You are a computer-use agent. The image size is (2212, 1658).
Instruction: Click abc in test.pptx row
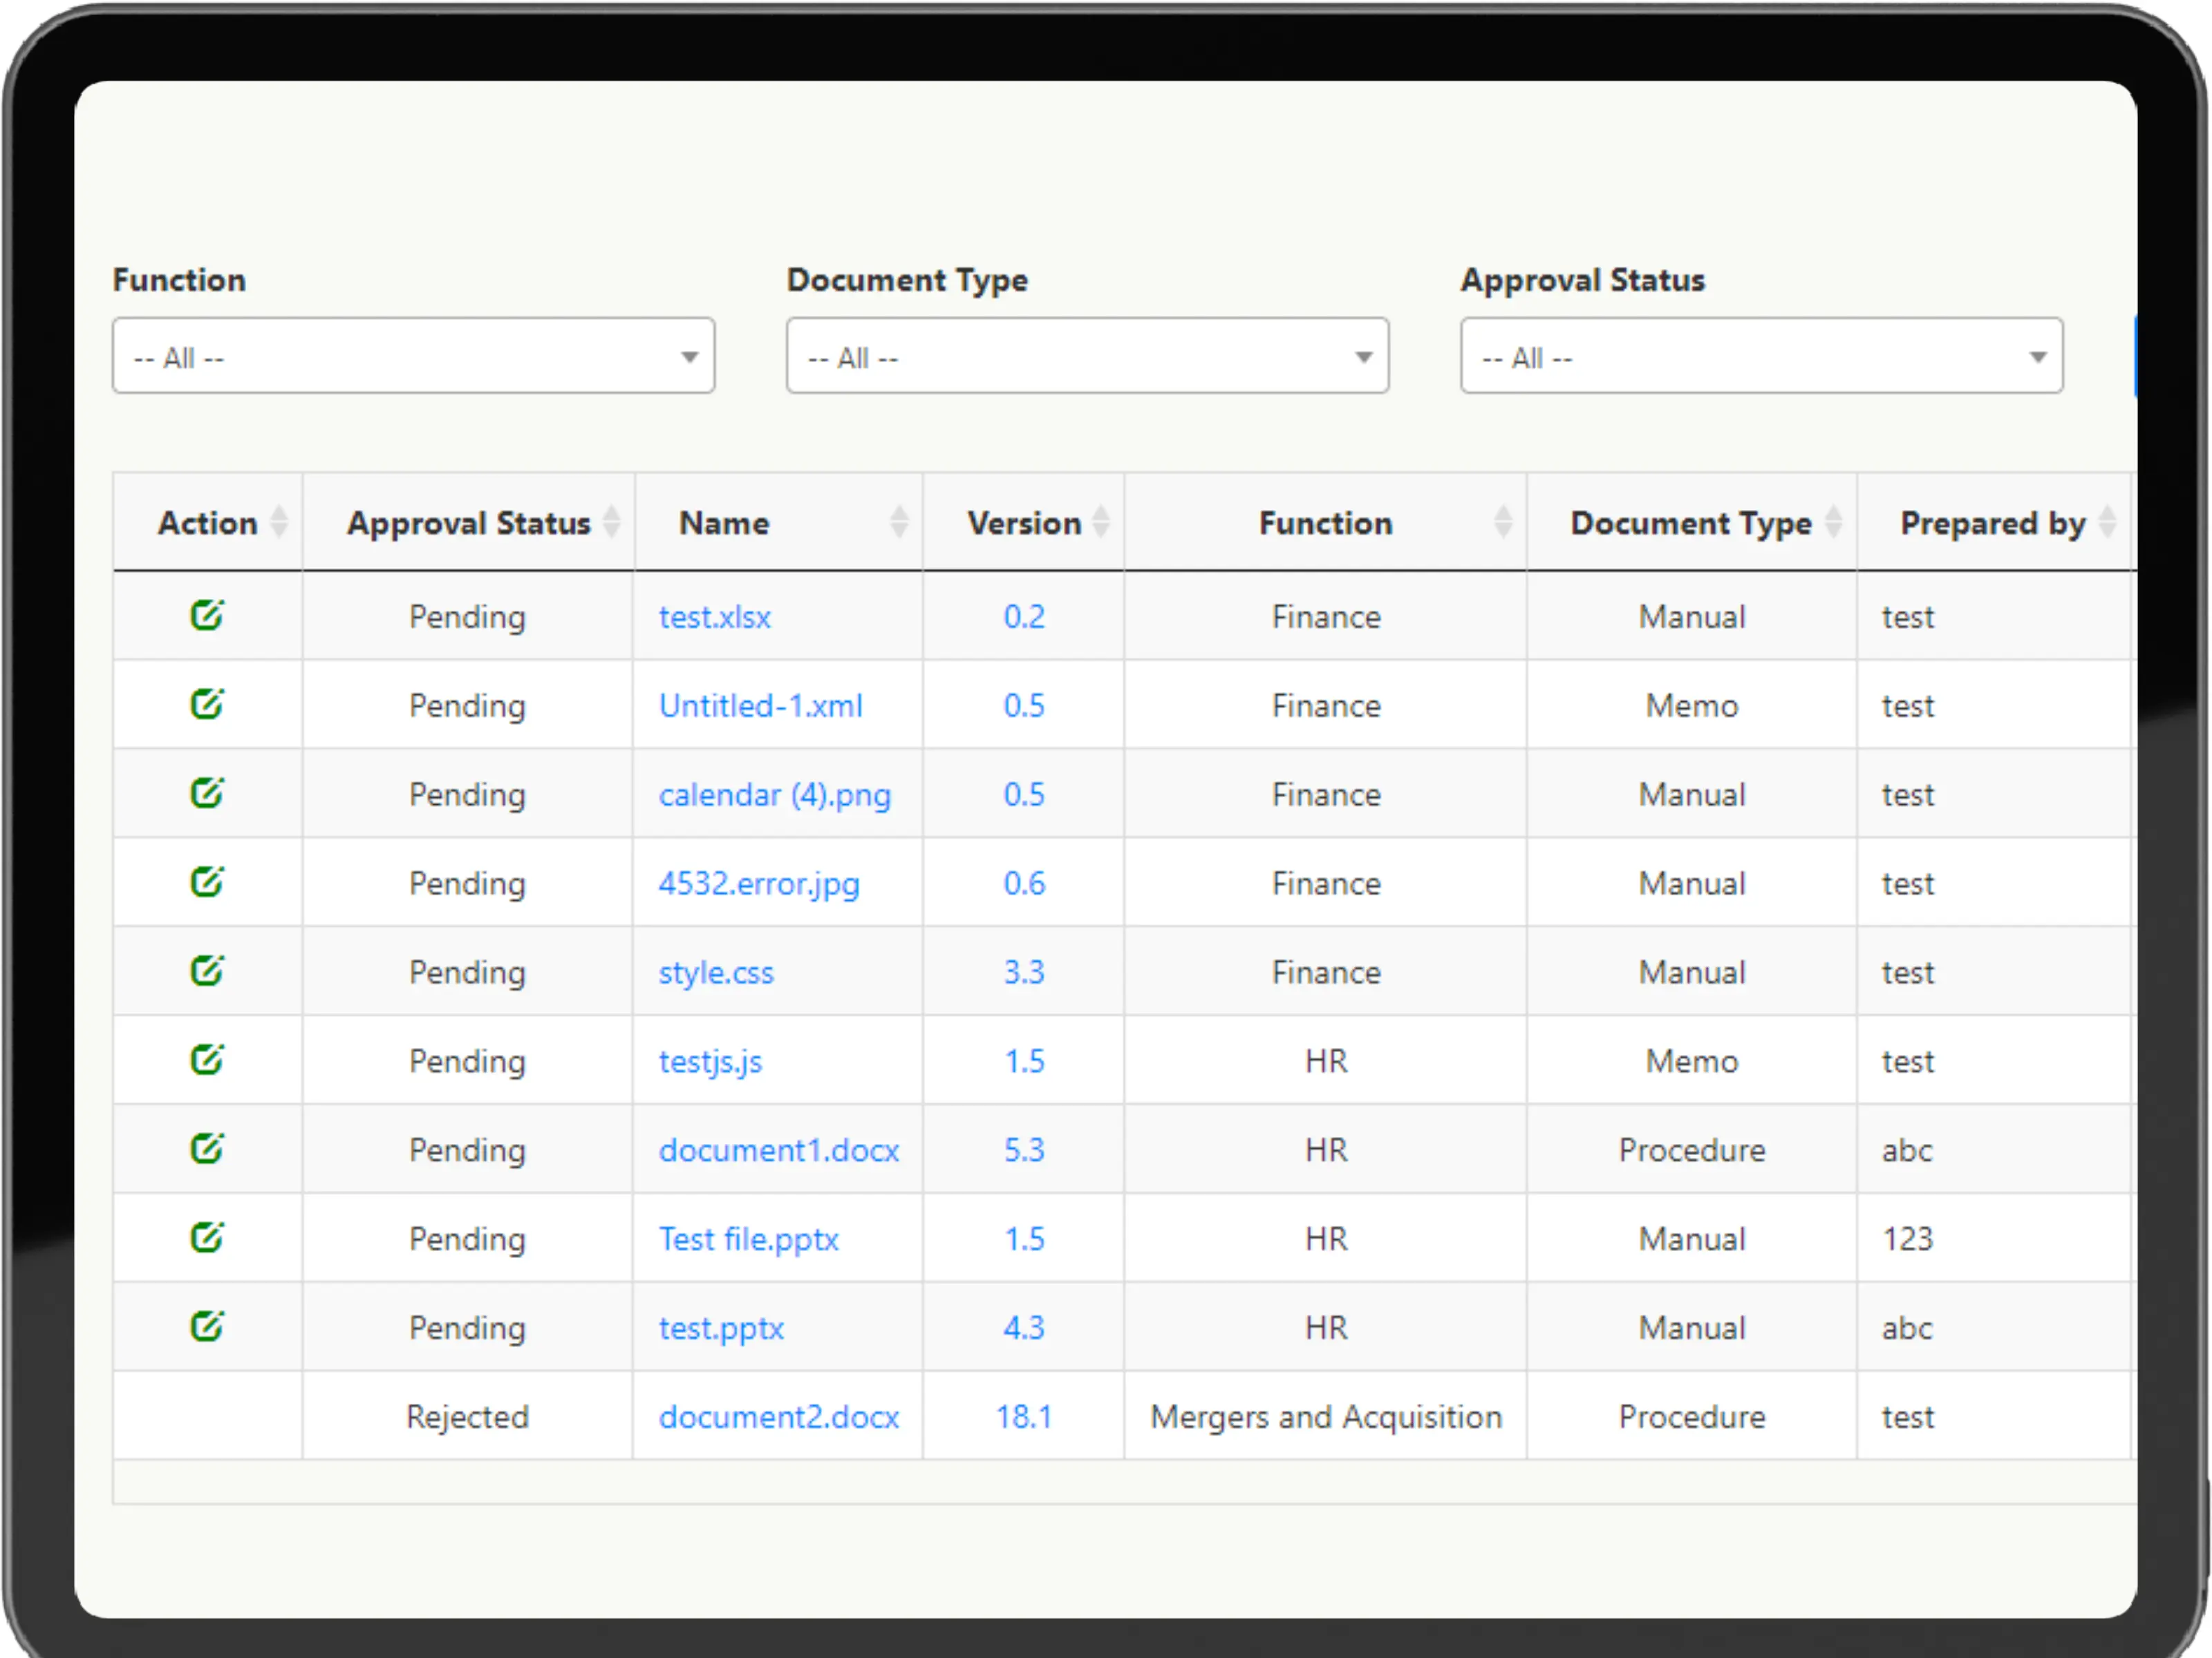[x=1907, y=1328]
